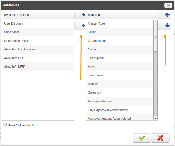Move selected column down with down arrow
The height and width of the screenshot is (146, 175).
pyautogui.click(x=167, y=26)
